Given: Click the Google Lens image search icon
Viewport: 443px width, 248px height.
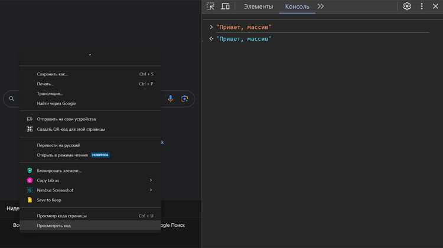Looking at the screenshot, I should pyautogui.click(x=184, y=98).
